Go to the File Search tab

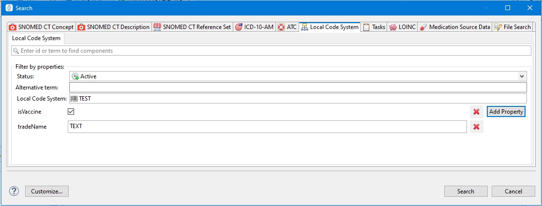click(x=513, y=27)
